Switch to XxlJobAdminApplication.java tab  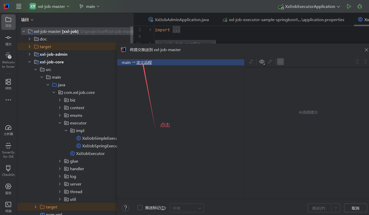pyautogui.click(x=181, y=20)
